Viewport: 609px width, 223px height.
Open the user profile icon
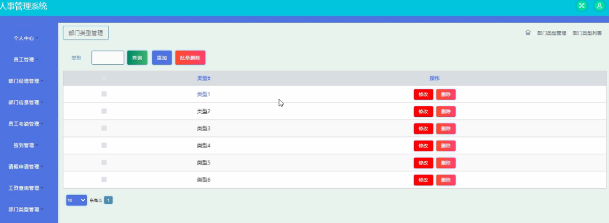pyautogui.click(x=599, y=6)
